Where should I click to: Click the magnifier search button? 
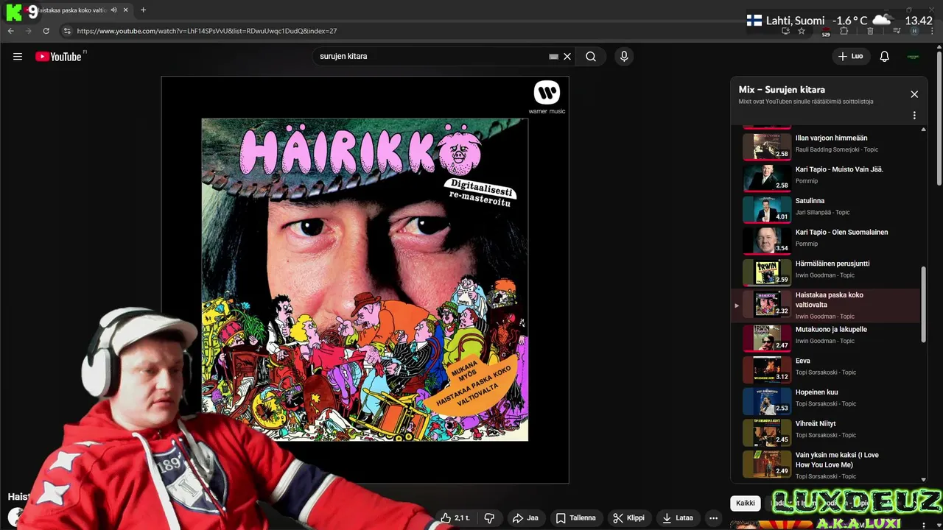point(591,57)
